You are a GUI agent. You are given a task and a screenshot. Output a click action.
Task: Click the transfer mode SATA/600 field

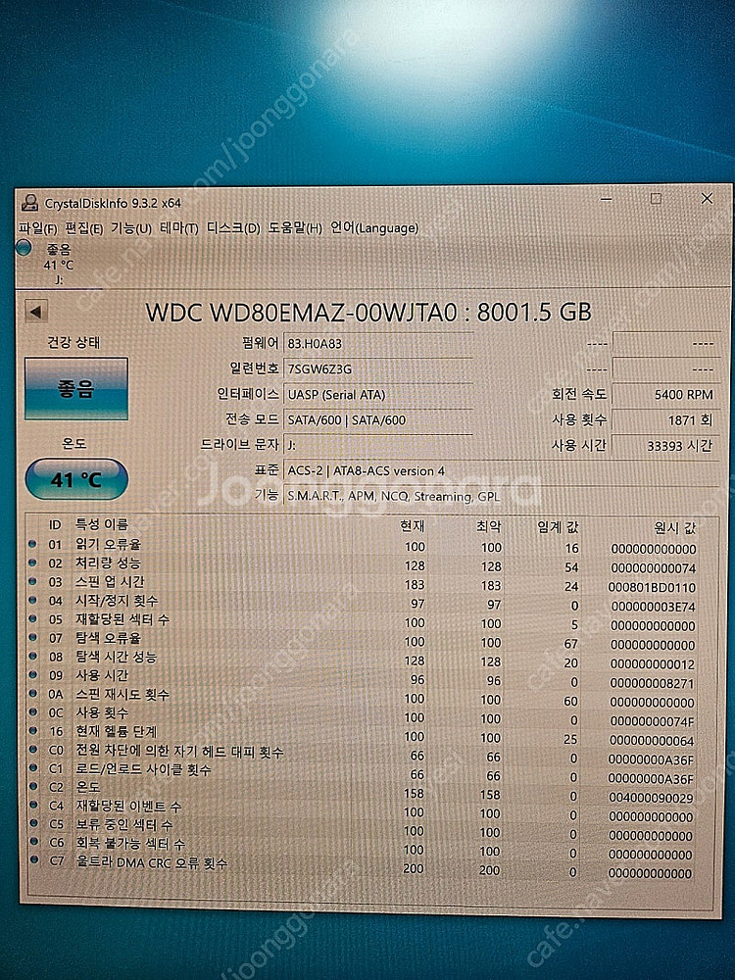378,420
